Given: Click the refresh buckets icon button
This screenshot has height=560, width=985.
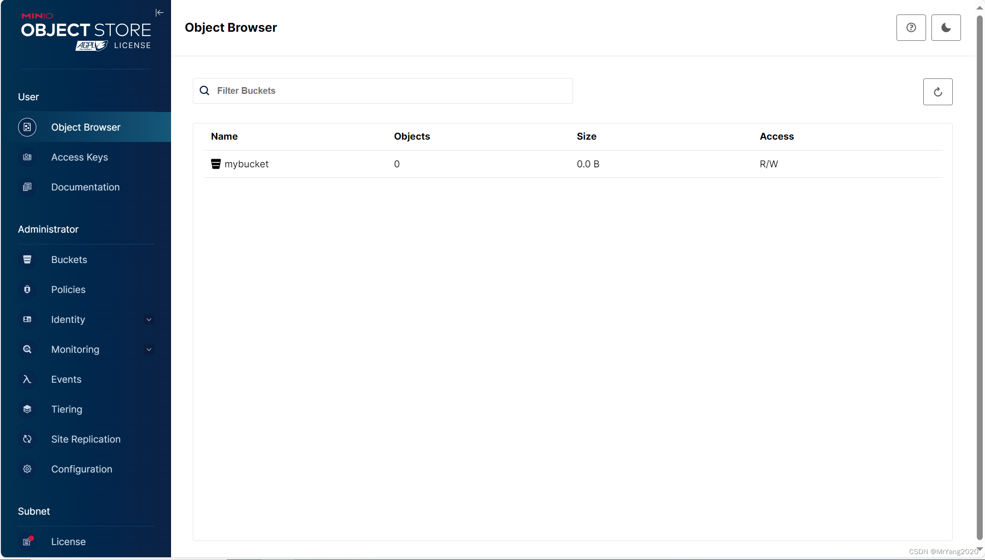Looking at the screenshot, I should pyautogui.click(x=937, y=92).
